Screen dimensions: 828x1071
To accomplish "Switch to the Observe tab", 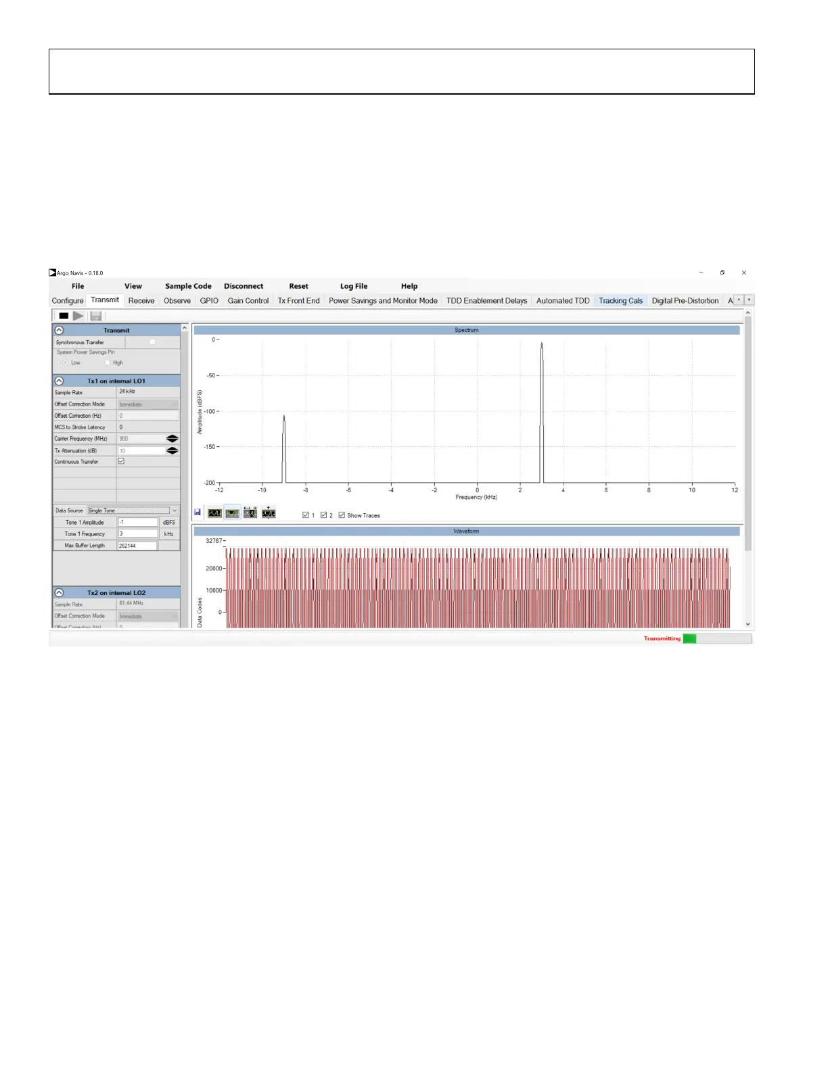I will click(x=177, y=301).
